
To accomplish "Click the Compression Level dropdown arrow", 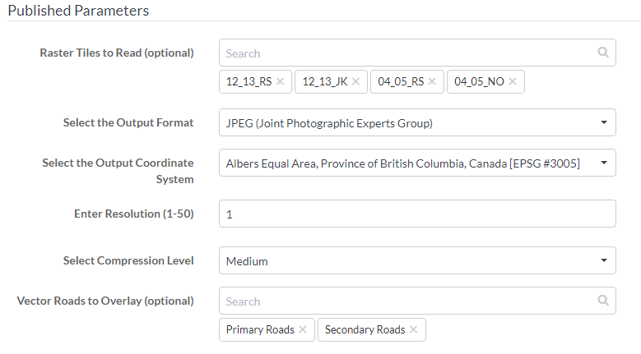I will [604, 260].
